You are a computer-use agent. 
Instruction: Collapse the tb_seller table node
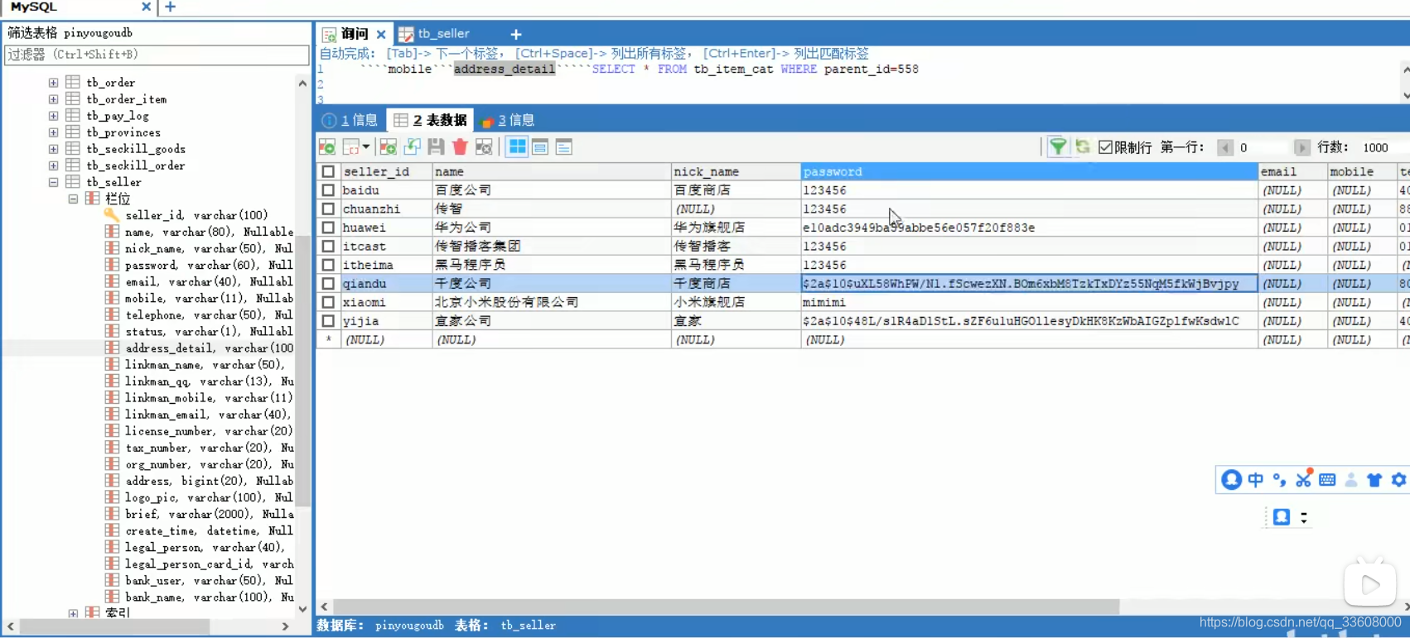click(53, 182)
